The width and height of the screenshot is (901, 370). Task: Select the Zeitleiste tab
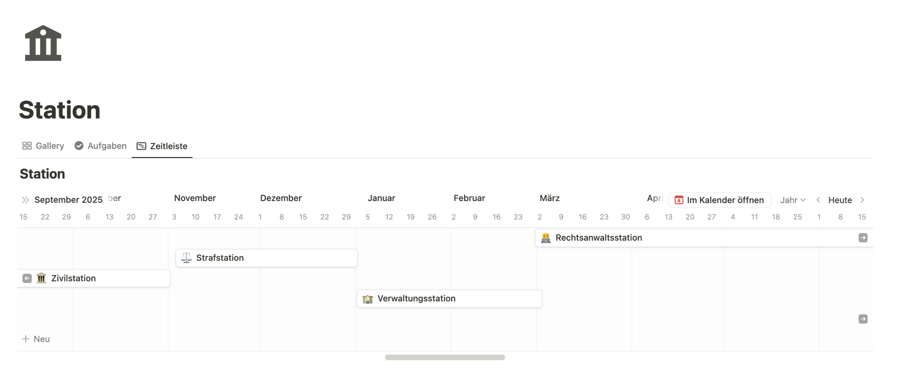162,146
